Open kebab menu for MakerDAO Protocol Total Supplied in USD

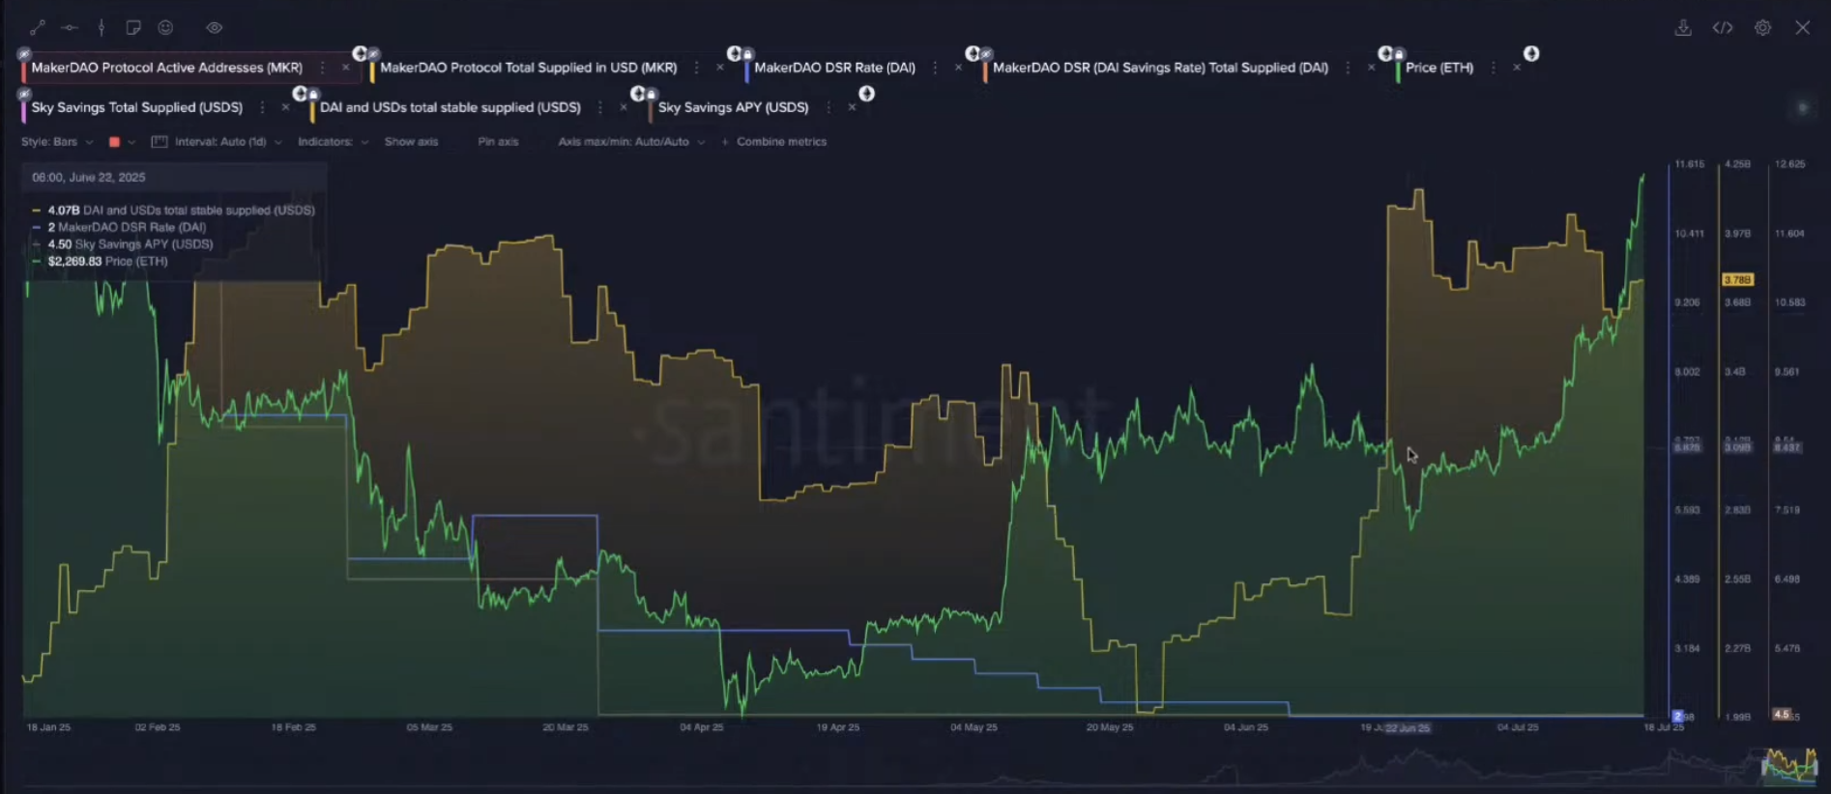[696, 68]
